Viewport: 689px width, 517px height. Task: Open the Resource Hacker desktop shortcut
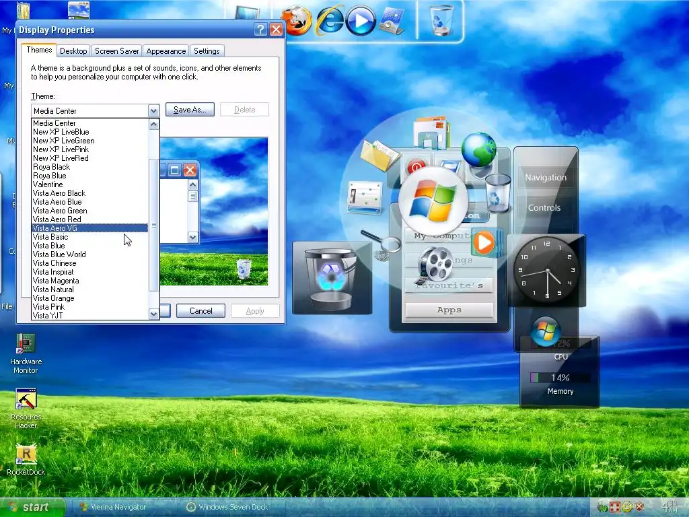(x=26, y=409)
